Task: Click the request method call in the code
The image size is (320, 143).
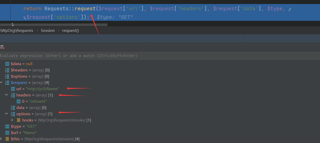Action: coord(85,9)
